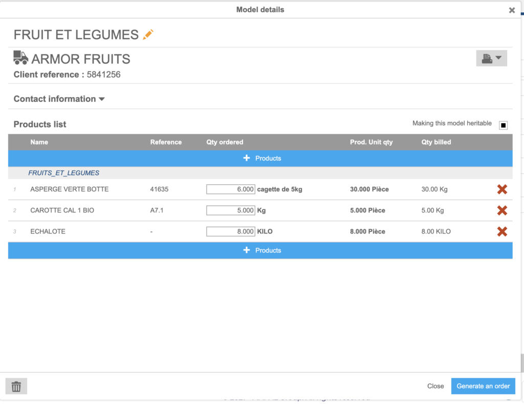Click the bottom Products add bar
Screen dimensions: 524x404
tap(260, 250)
